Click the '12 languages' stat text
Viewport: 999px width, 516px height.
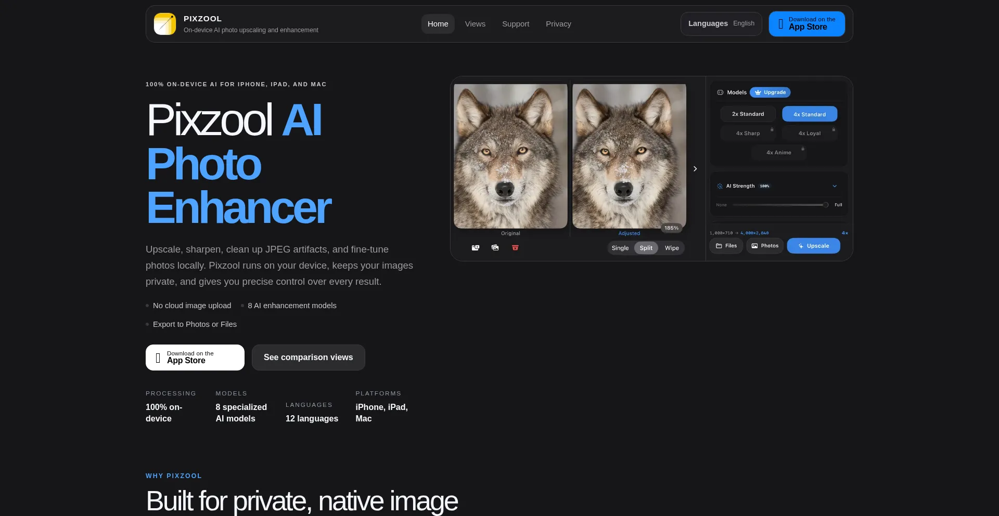(x=312, y=418)
